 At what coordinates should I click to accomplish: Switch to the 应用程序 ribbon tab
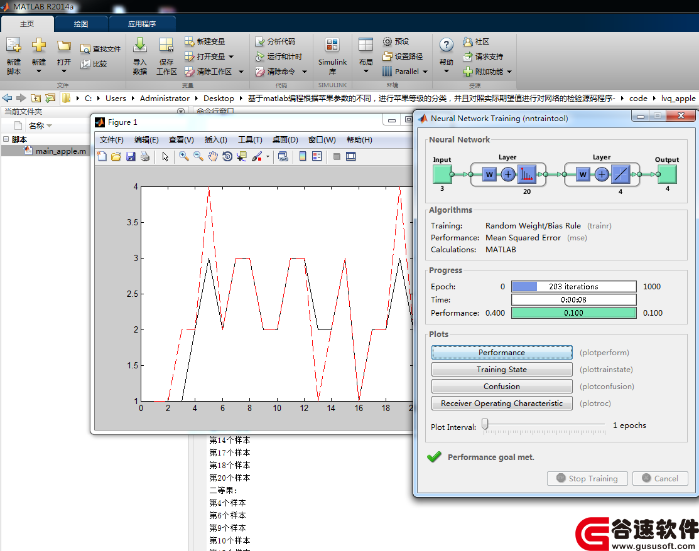pyautogui.click(x=142, y=24)
